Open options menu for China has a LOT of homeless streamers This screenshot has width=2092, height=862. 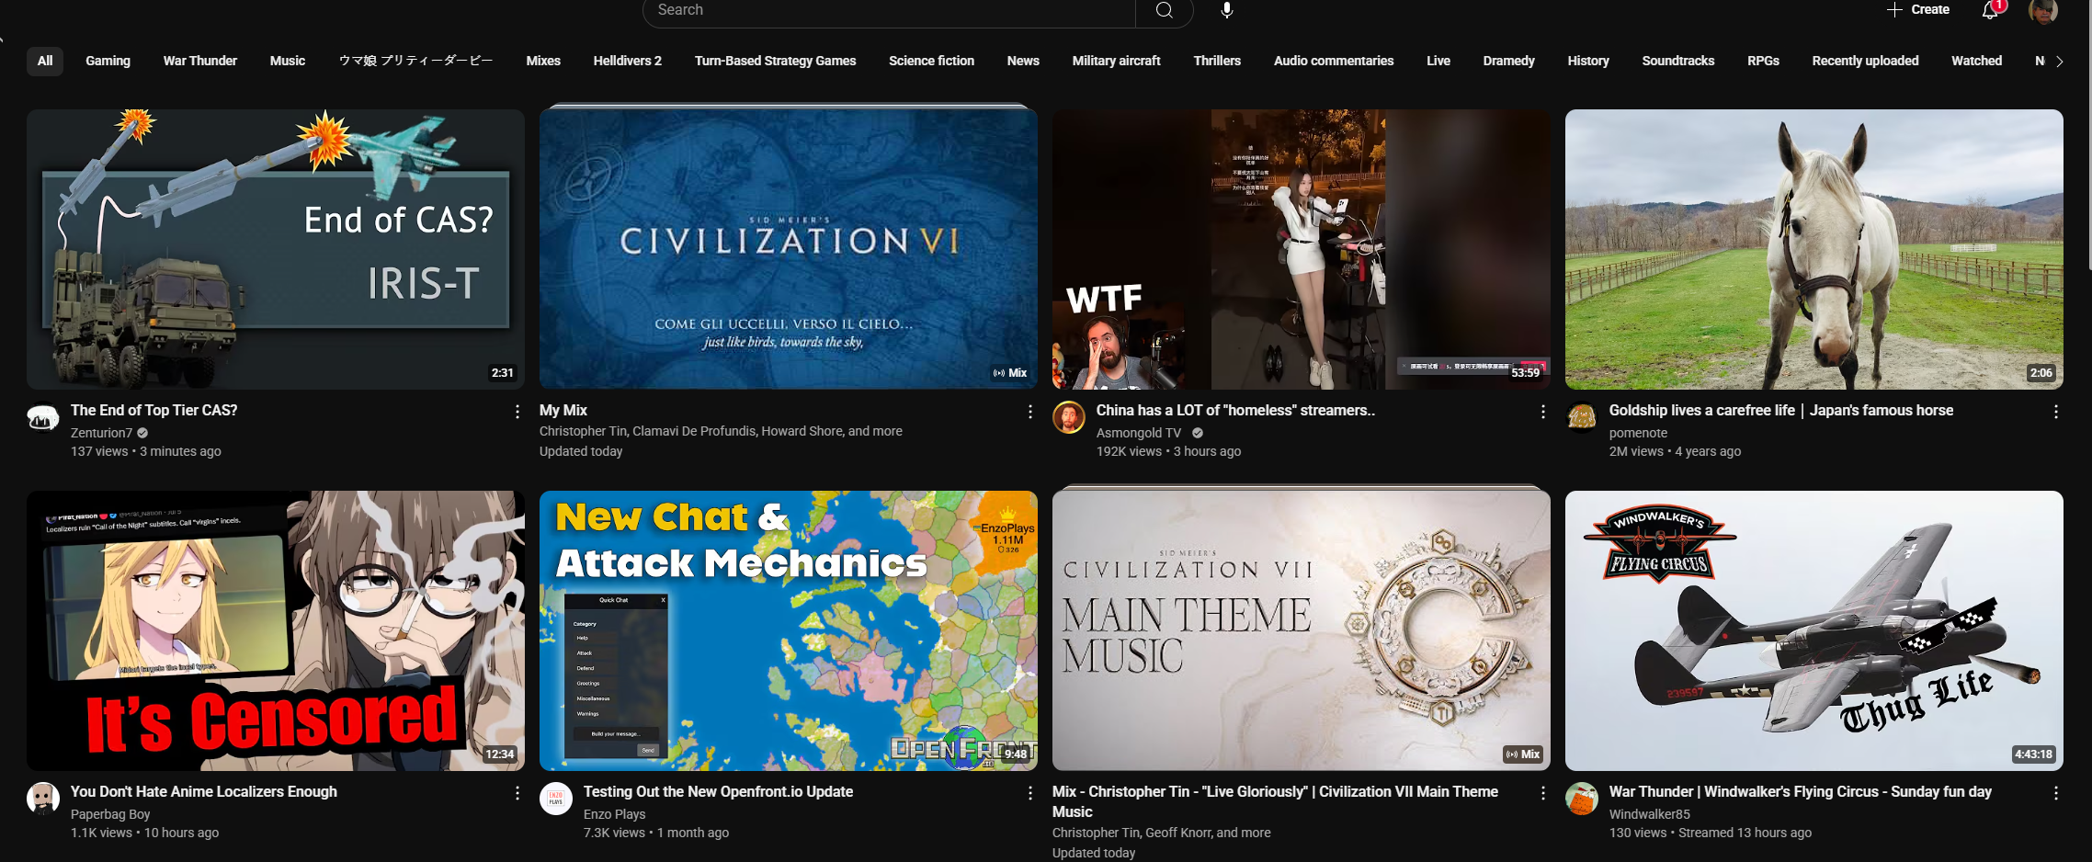[x=1543, y=412]
